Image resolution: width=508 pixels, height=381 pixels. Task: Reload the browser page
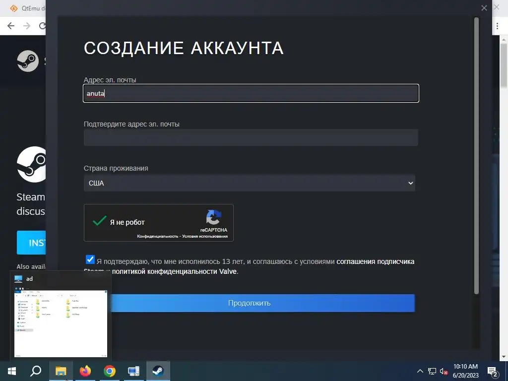tap(42, 26)
